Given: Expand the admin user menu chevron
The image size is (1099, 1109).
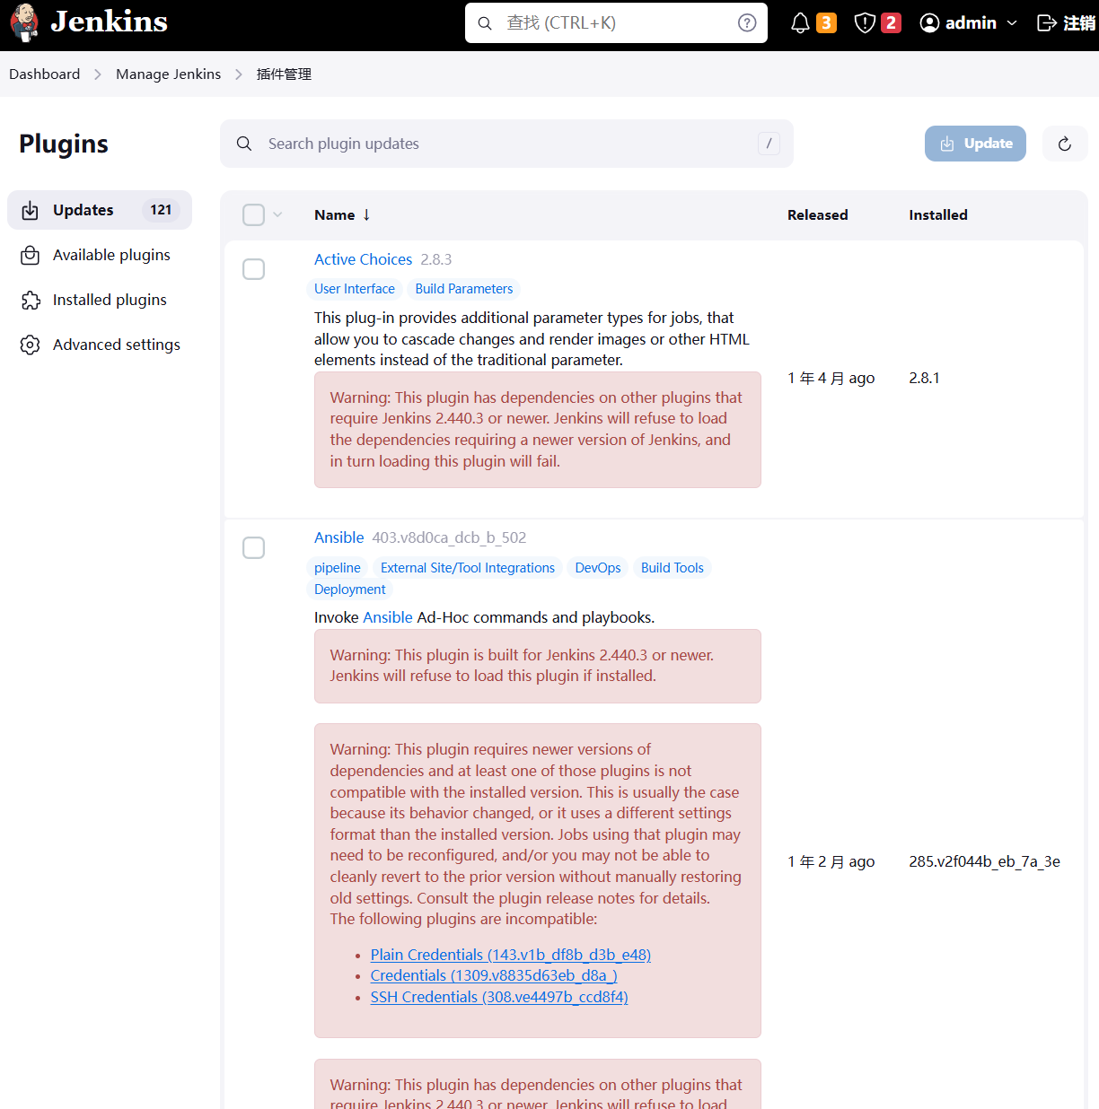Looking at the screenshot, I should pyautogui.click(x=1012, y=23).
